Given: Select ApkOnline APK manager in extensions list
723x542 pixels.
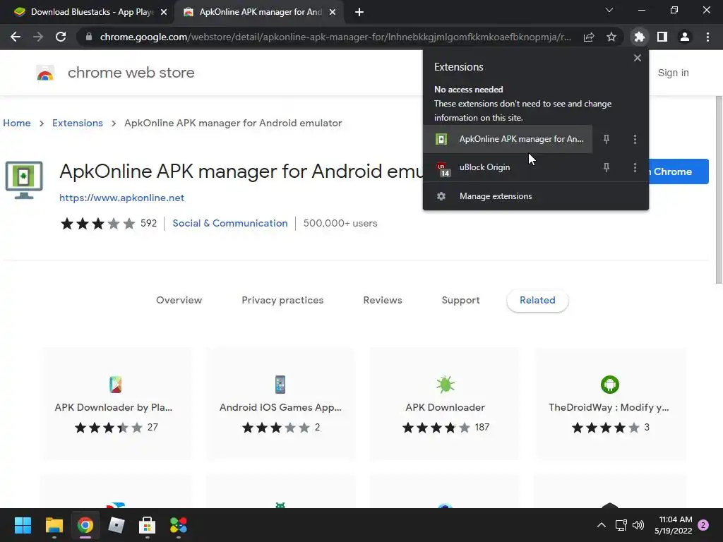Looking at the screenshot, I should point(508,139).
